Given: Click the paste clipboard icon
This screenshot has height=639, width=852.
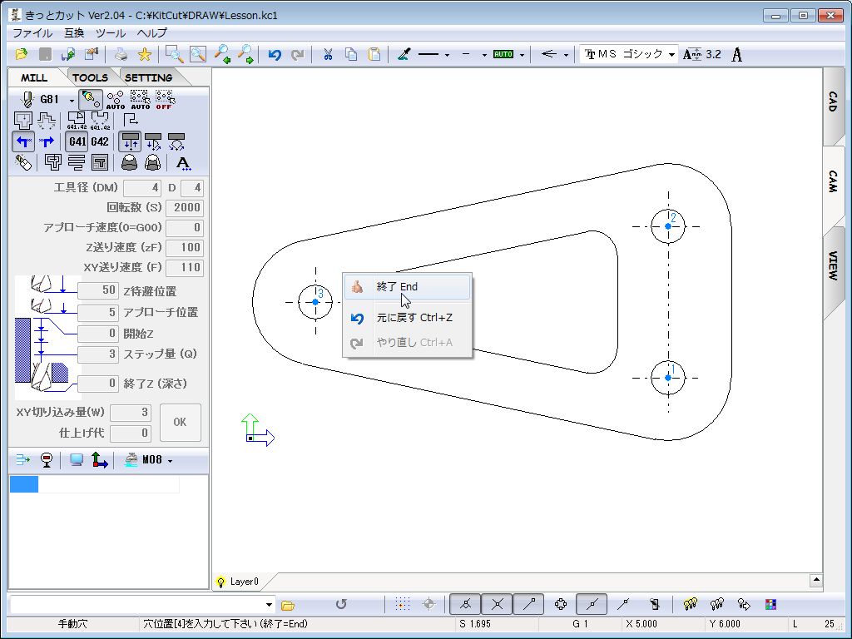Looking at the screenshot, I should click(374, 54).
